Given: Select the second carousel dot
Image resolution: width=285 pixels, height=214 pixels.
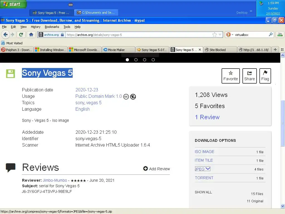Looking at the screenshot, I should [x=136, y=60].
